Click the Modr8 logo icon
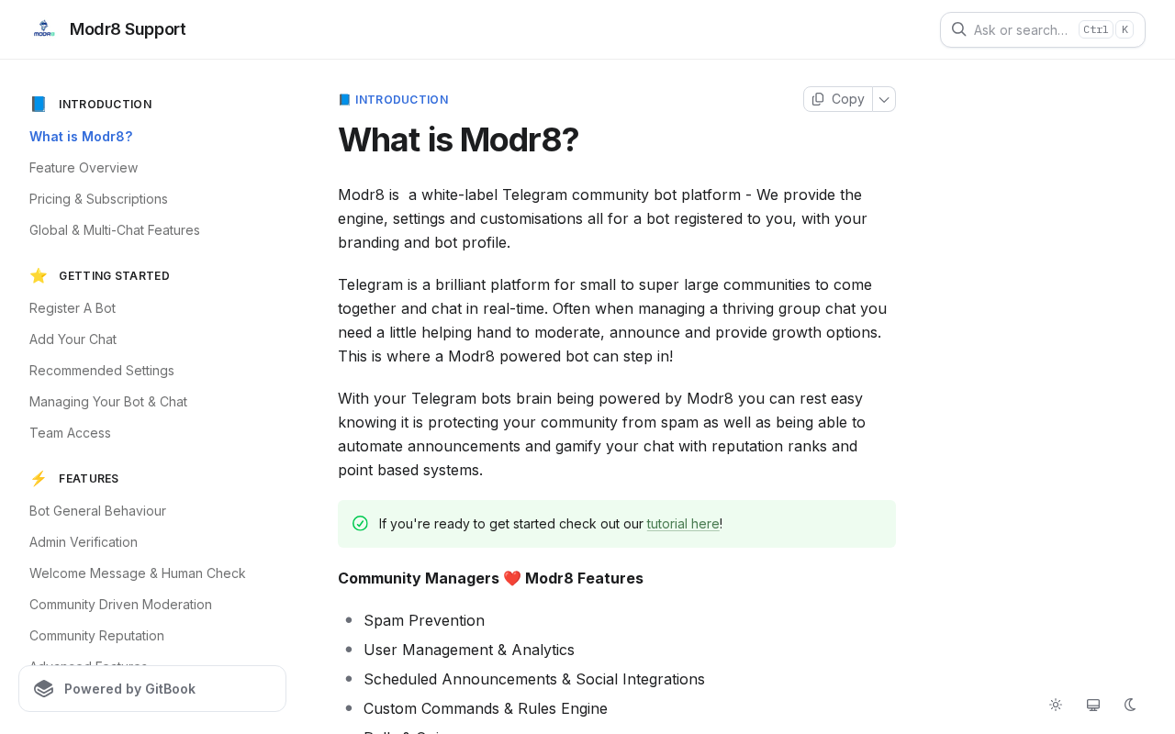Image resolution: width=1175 pixels, height=734 pixels. coord(44,29)
